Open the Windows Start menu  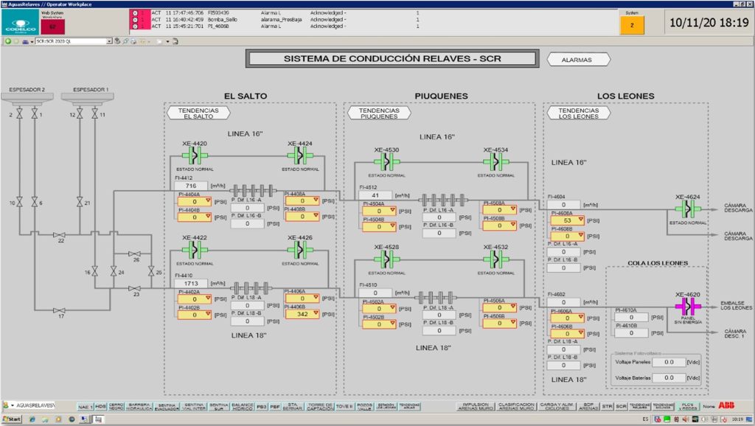click(x=13, y=419)
